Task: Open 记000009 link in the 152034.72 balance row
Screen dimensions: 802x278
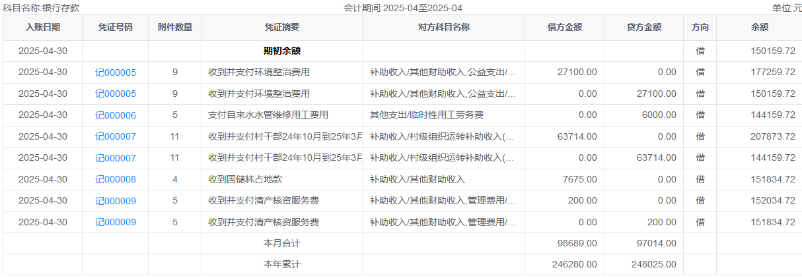Action: click(116, 201)
